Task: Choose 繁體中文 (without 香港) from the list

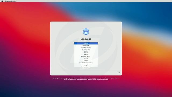Action: tap(86, 54)
